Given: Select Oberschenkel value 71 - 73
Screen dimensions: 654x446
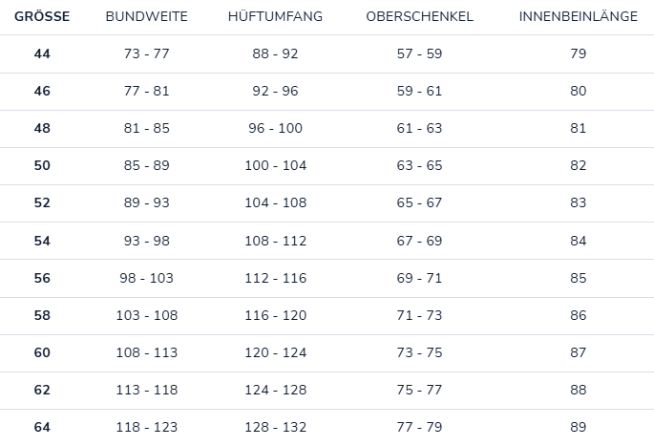Looking at the screenshot, I should point(419,315).
